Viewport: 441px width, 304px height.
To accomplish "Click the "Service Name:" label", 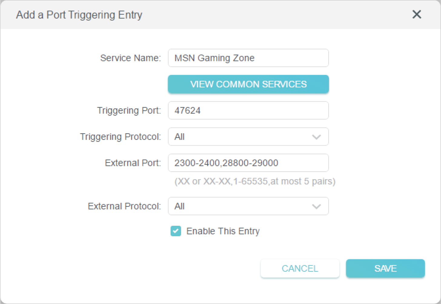I will click(x=131, y=58).
